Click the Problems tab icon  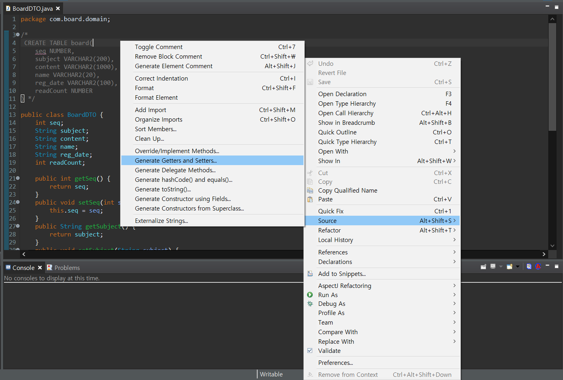click(50, 268)
